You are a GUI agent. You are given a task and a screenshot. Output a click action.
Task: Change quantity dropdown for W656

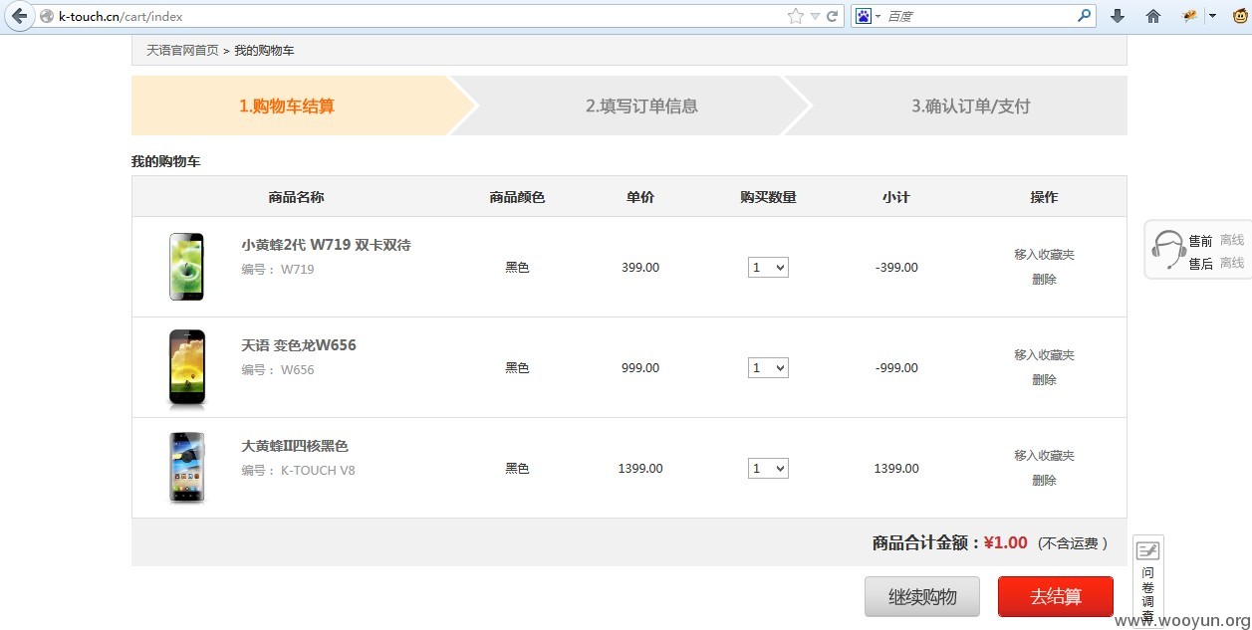768,367
